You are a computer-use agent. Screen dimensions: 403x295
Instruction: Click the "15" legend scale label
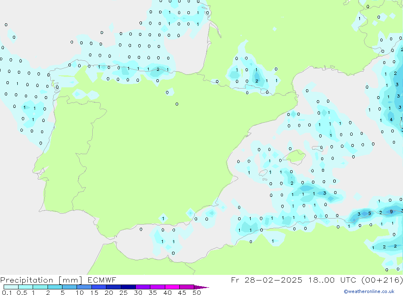[x=94, y=293]
